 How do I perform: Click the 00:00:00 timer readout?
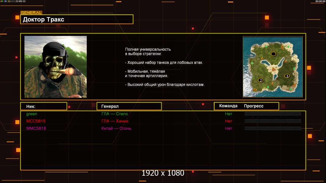click(x=320, y=1)
